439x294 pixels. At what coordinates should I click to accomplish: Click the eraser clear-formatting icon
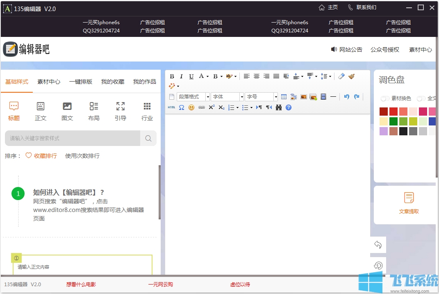(341, 76)
